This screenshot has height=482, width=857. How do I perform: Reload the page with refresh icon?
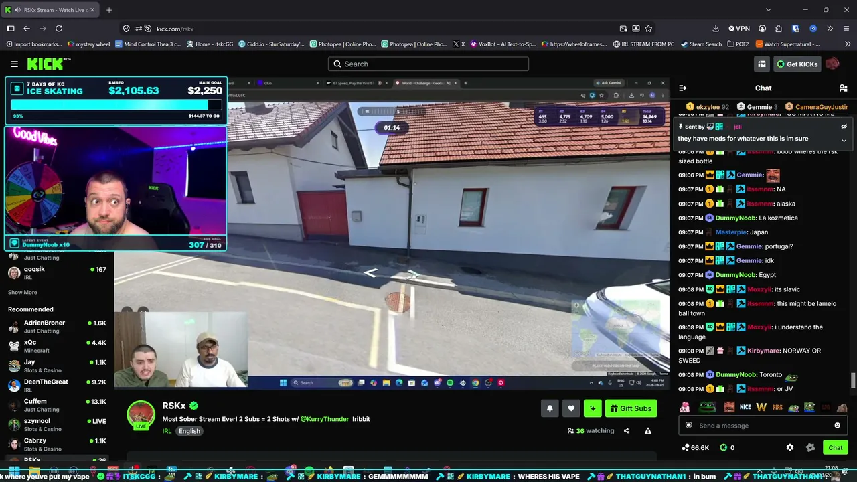point(59,29)
